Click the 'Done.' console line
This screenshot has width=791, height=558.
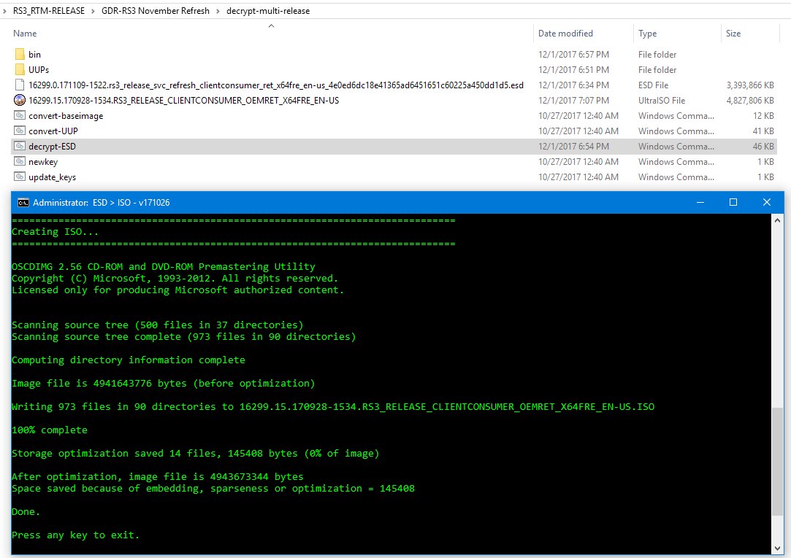coord(26,511)
